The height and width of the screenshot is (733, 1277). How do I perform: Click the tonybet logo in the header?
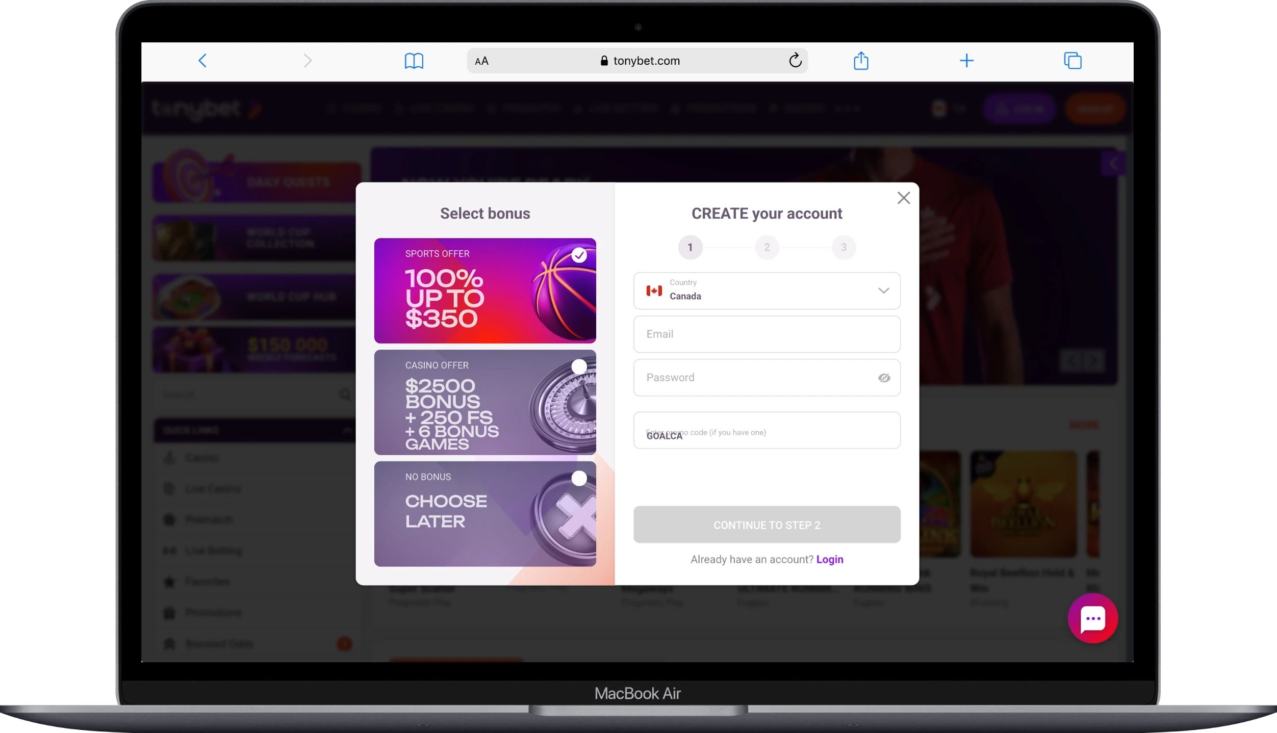[x=207, y=109]
